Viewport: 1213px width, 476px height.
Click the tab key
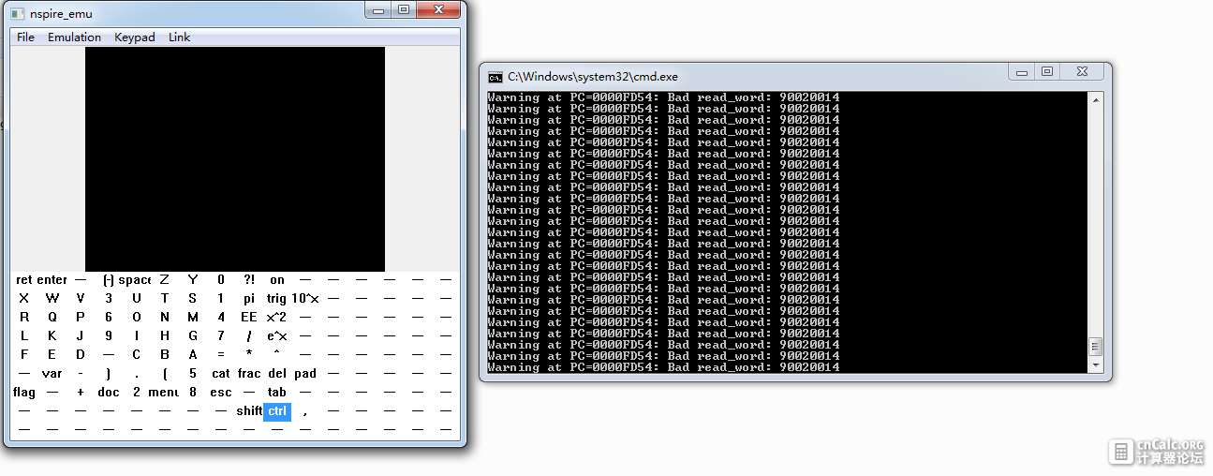click(277, 393)
